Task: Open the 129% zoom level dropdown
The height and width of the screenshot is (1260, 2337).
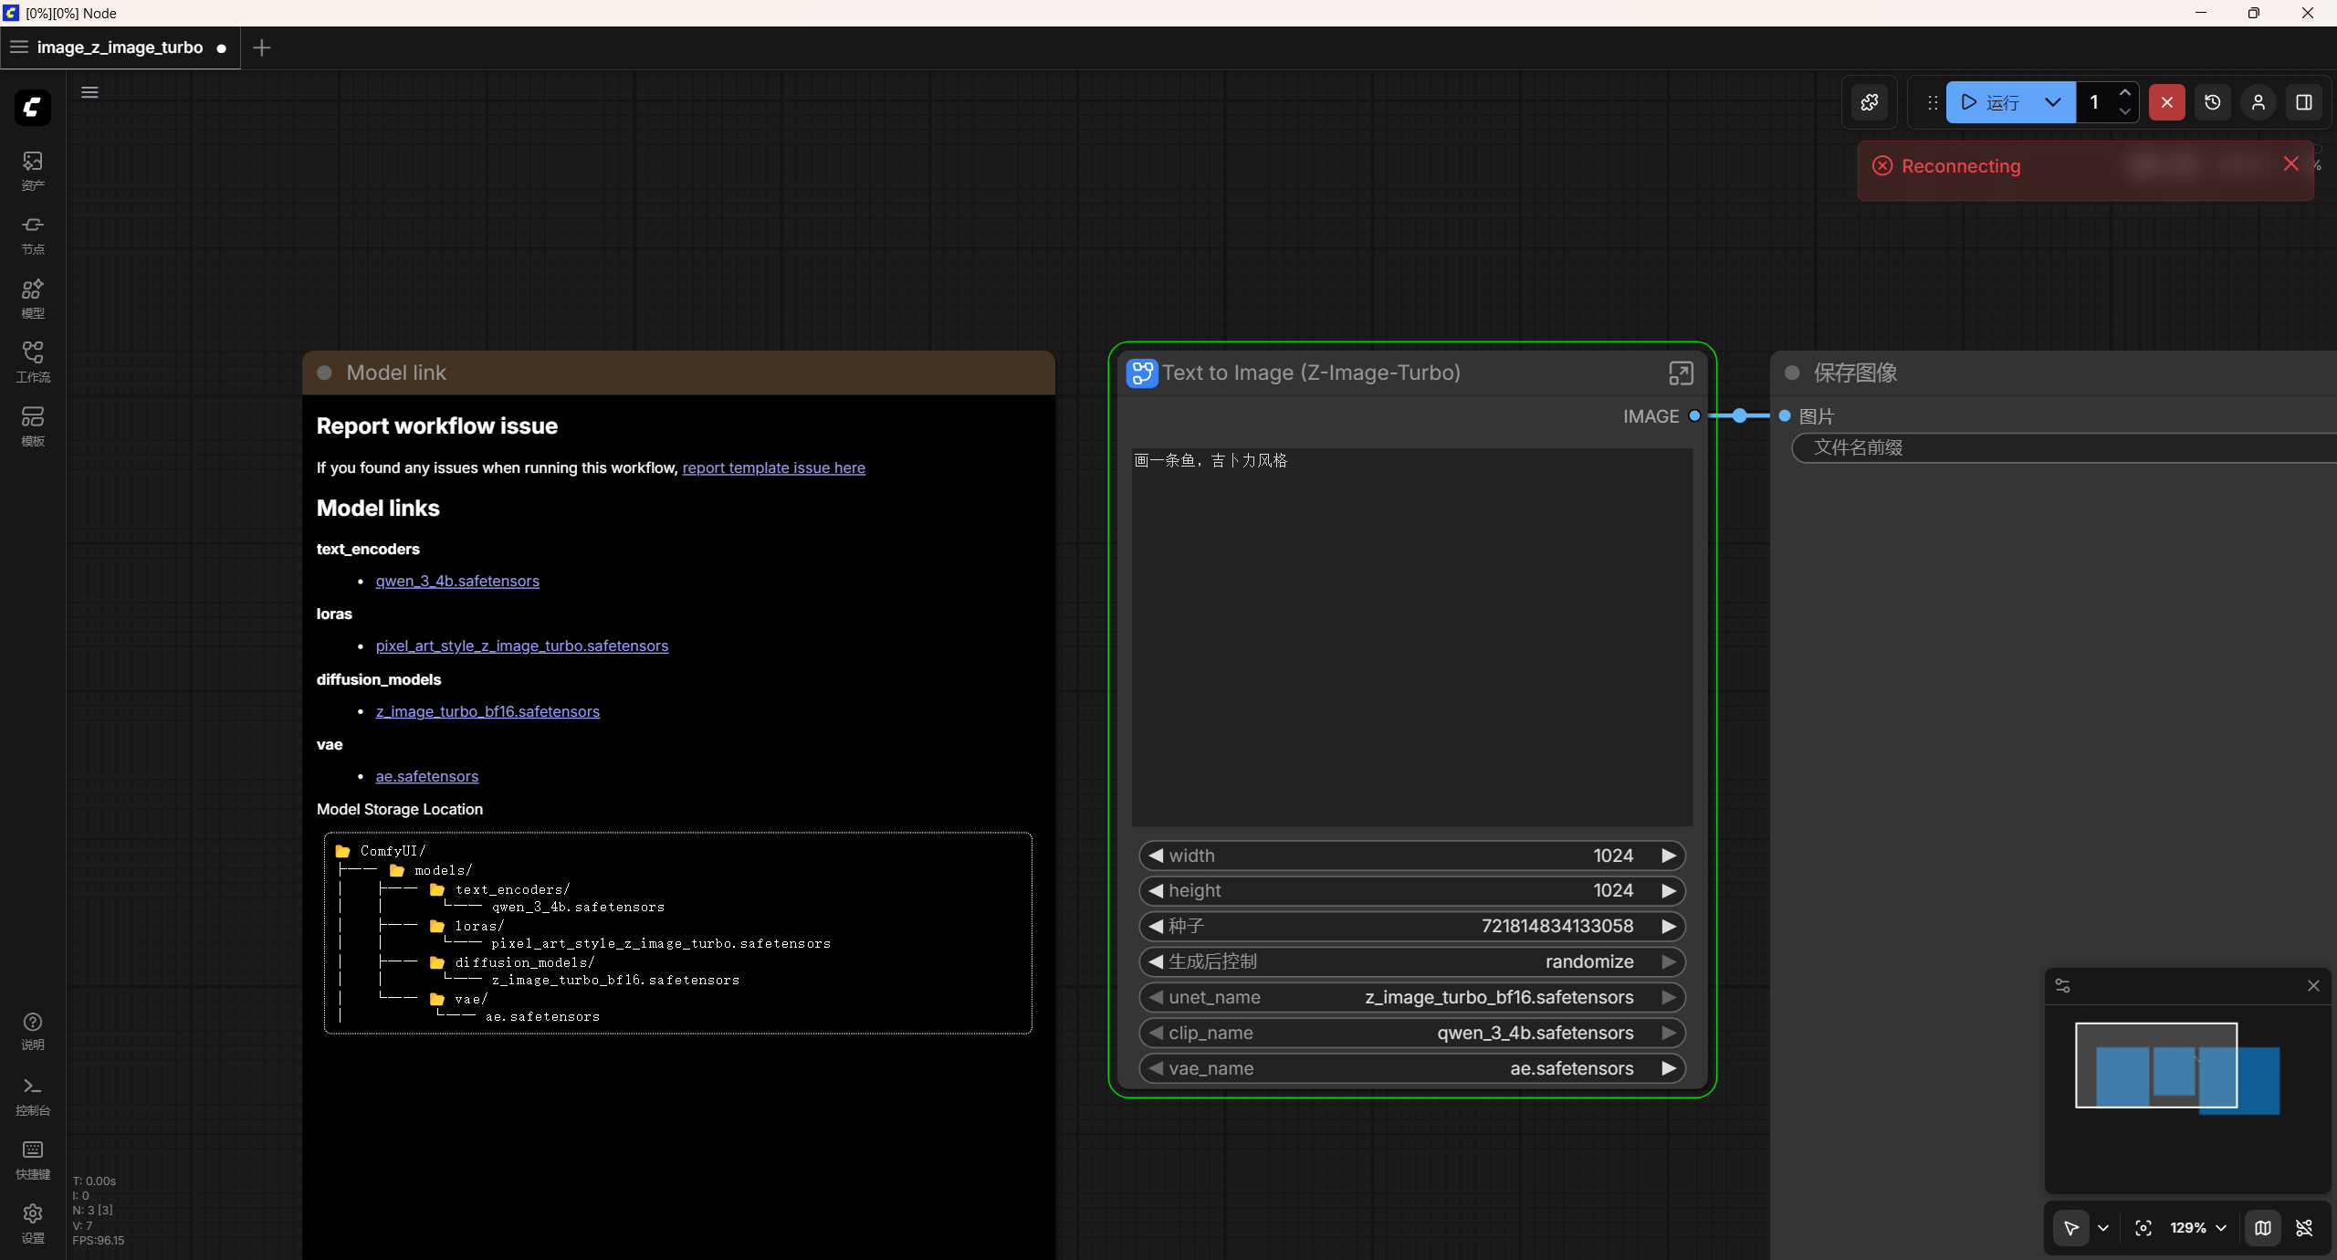Action: [2198, 1228]
